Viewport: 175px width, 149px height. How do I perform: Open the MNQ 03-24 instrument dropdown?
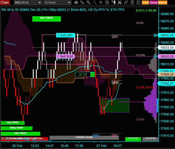(x=28, y=3)
